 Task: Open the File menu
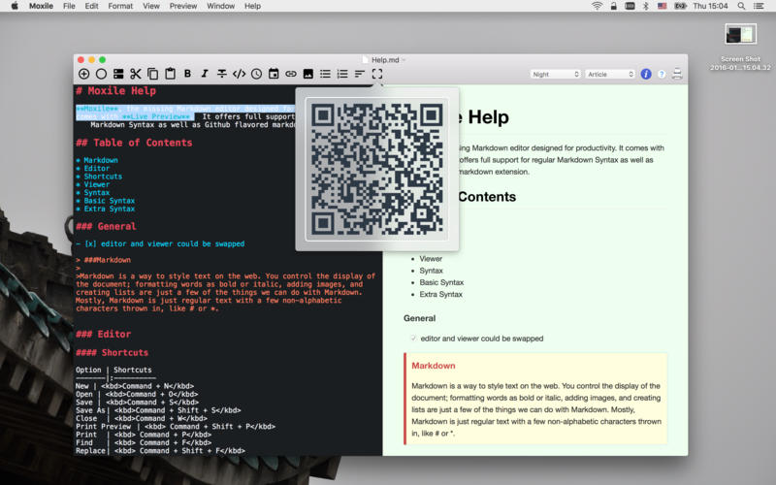pyautogui.click(x=69, y=6)
